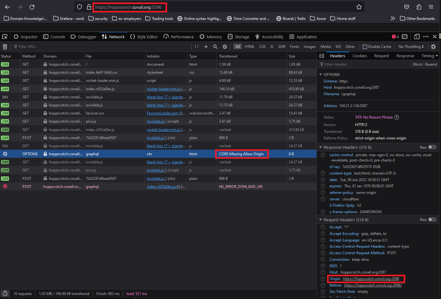Switch to the Cookies tab
The image size is (441, 299).
(x=360, y=56)
